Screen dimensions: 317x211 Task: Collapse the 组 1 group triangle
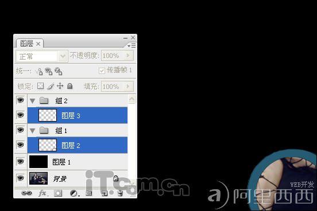coord(32,131)
